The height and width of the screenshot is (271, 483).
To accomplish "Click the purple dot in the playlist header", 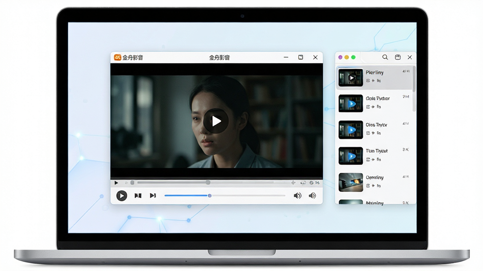I will click(341, 57).
